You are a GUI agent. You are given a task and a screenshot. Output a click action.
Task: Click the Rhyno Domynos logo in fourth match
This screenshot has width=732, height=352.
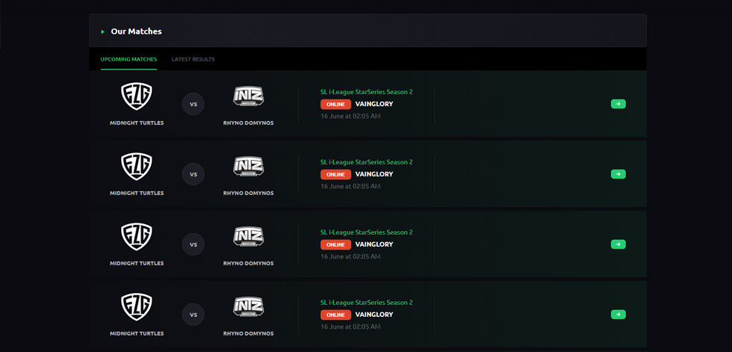[x=248, y=306]
